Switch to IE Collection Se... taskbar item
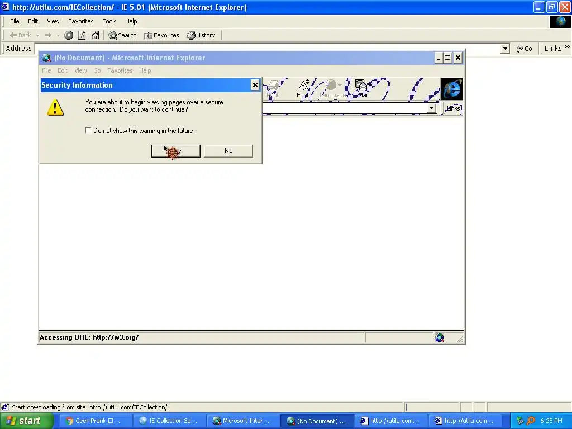The width and height of the screenshot is (572, 429). point(170,421)
